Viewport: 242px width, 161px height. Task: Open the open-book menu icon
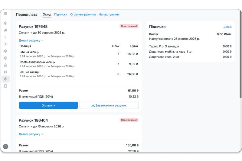tap(5, 44)
